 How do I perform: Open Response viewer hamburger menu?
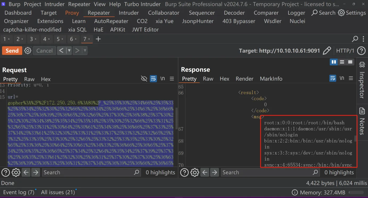coord(351,78)
